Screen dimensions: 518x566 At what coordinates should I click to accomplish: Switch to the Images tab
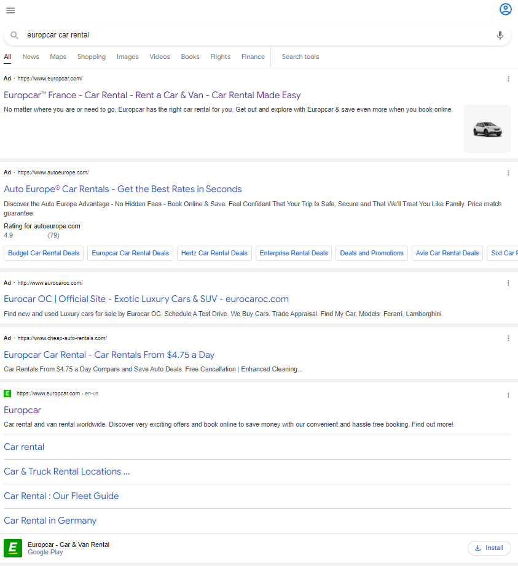(x=127, y=56)
